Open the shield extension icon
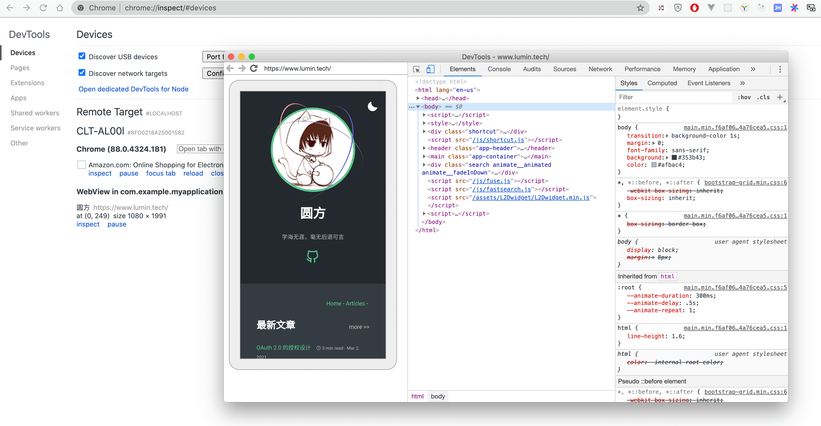The width and height of the screenshot is (821, 426). [x=678, y=8]
